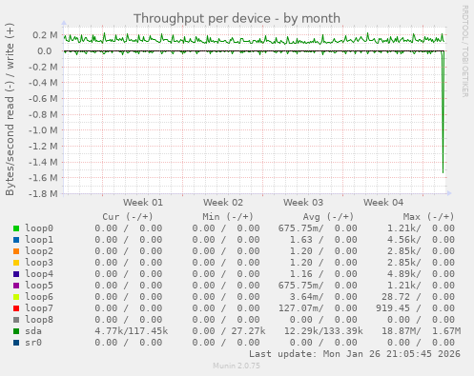Select the '-1.4 M' y-axis label
This screenshot has height=376, width=474.
point(43,162)
